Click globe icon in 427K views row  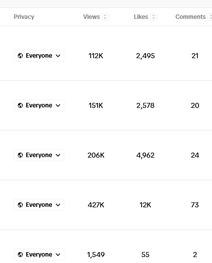tap(20, 205)
